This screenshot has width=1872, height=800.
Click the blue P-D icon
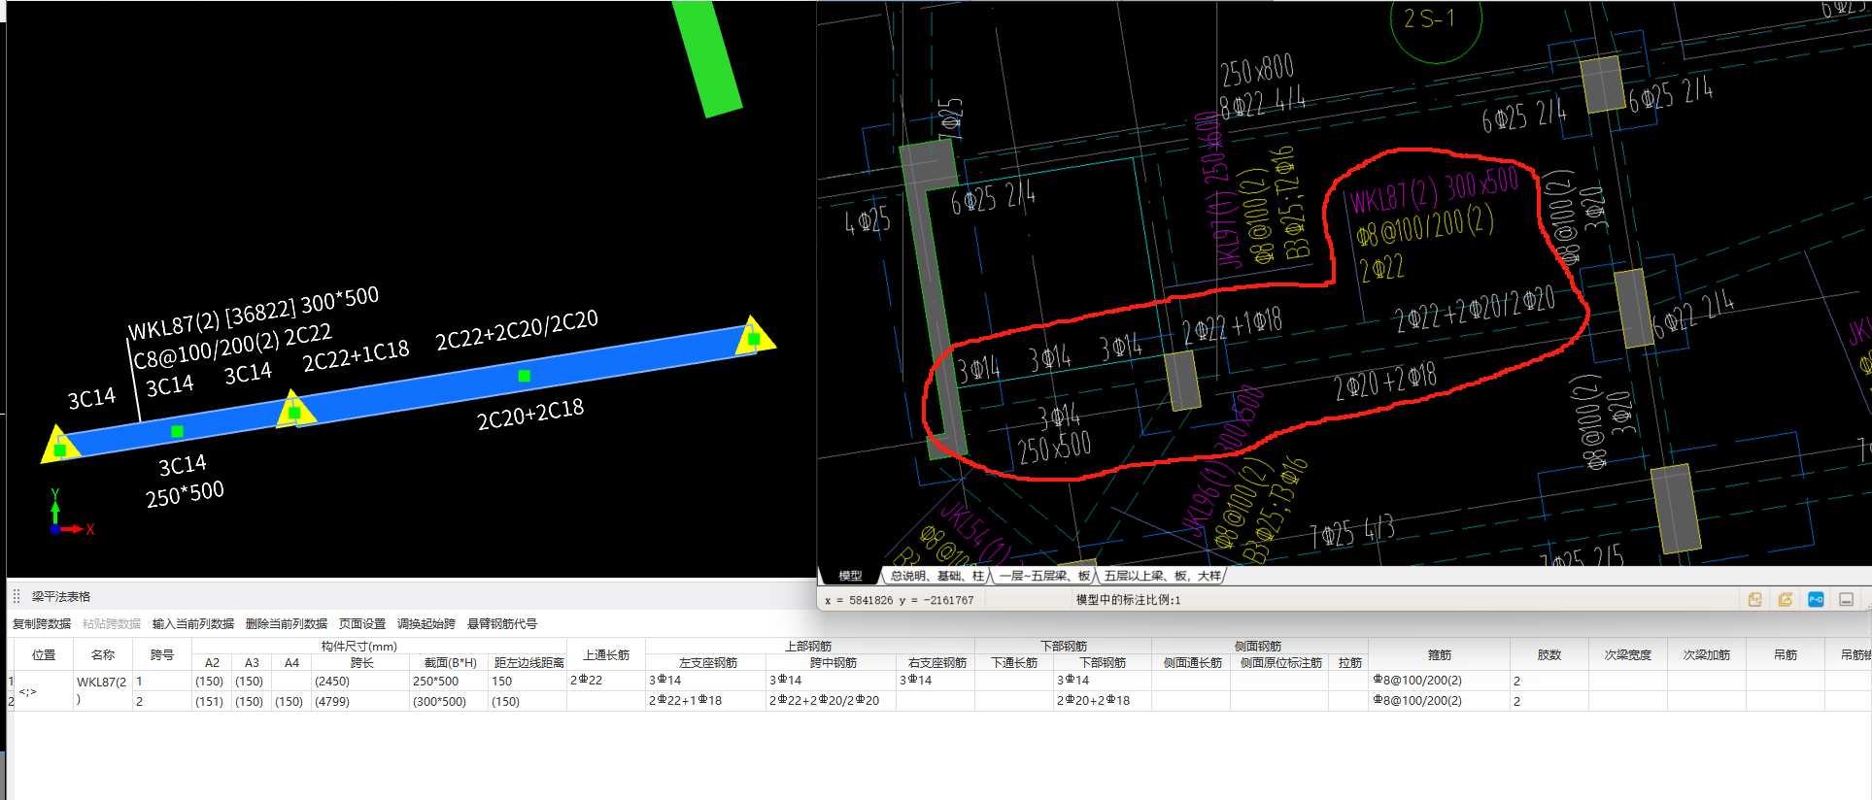1816,599
